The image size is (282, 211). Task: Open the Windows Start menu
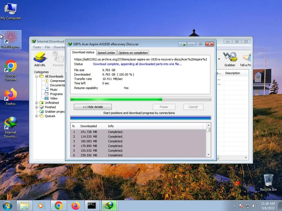tap(7, 206)
